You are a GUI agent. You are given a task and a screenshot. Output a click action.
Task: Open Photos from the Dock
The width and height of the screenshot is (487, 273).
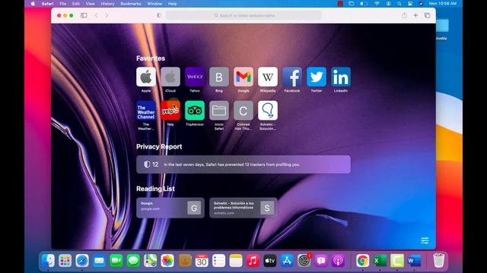167,261
